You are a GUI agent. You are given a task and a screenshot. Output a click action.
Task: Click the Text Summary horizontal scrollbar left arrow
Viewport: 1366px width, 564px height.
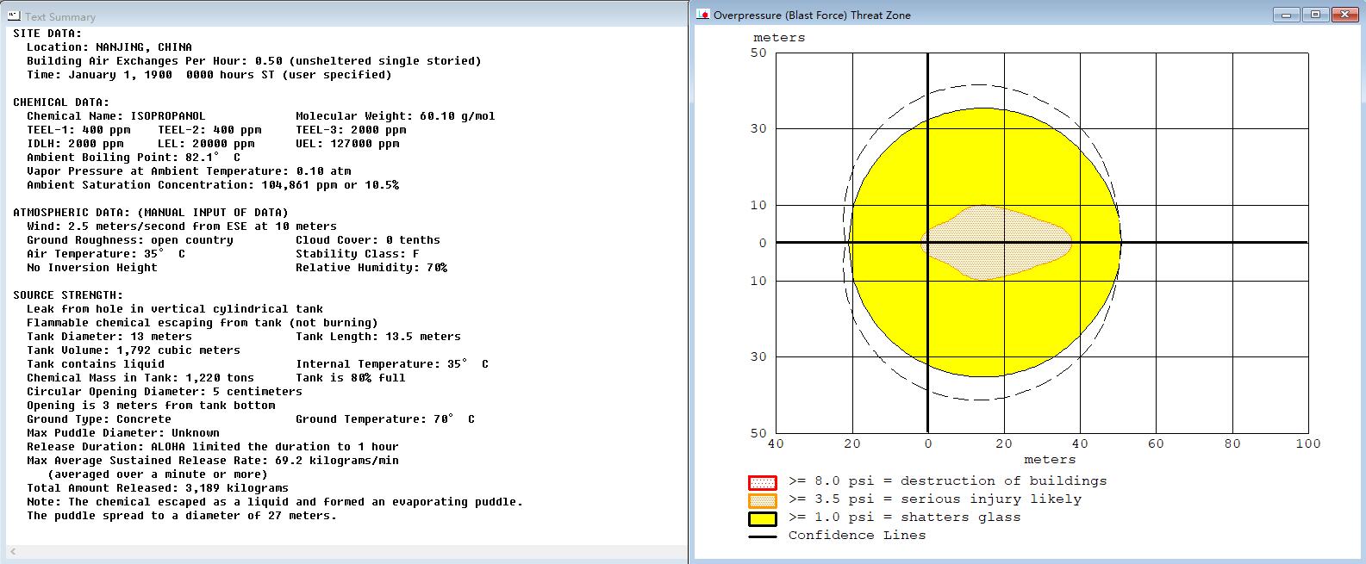click(x=13, y=551)
